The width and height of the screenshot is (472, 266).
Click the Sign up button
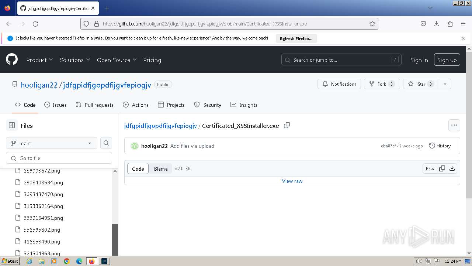pos(447,59)
